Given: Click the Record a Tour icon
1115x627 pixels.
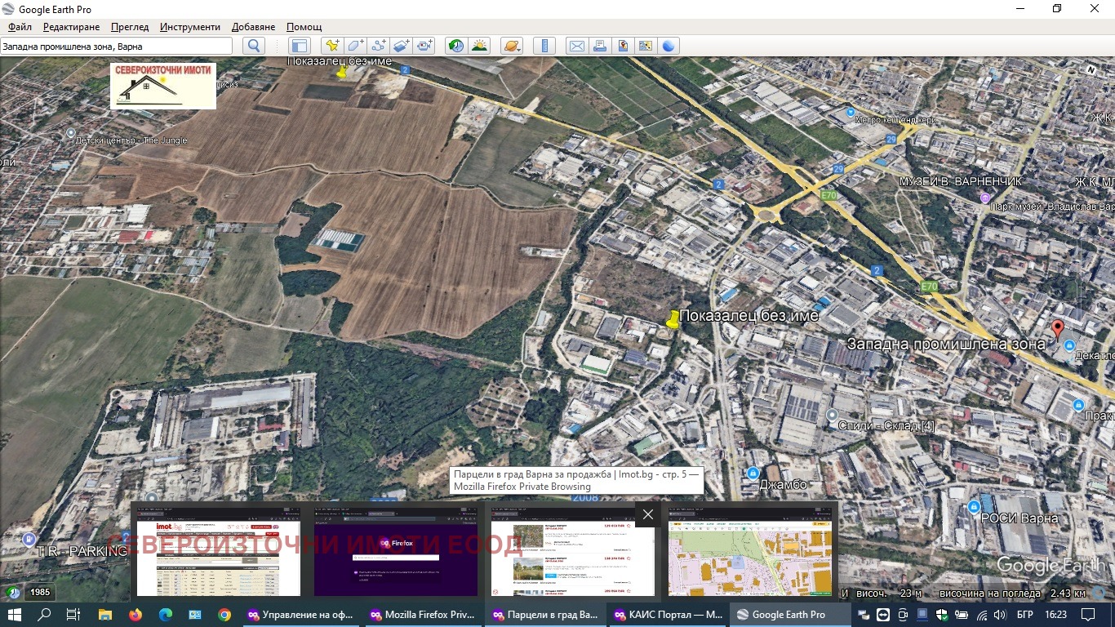Looking at the screenshot, I should click(424, 46).
